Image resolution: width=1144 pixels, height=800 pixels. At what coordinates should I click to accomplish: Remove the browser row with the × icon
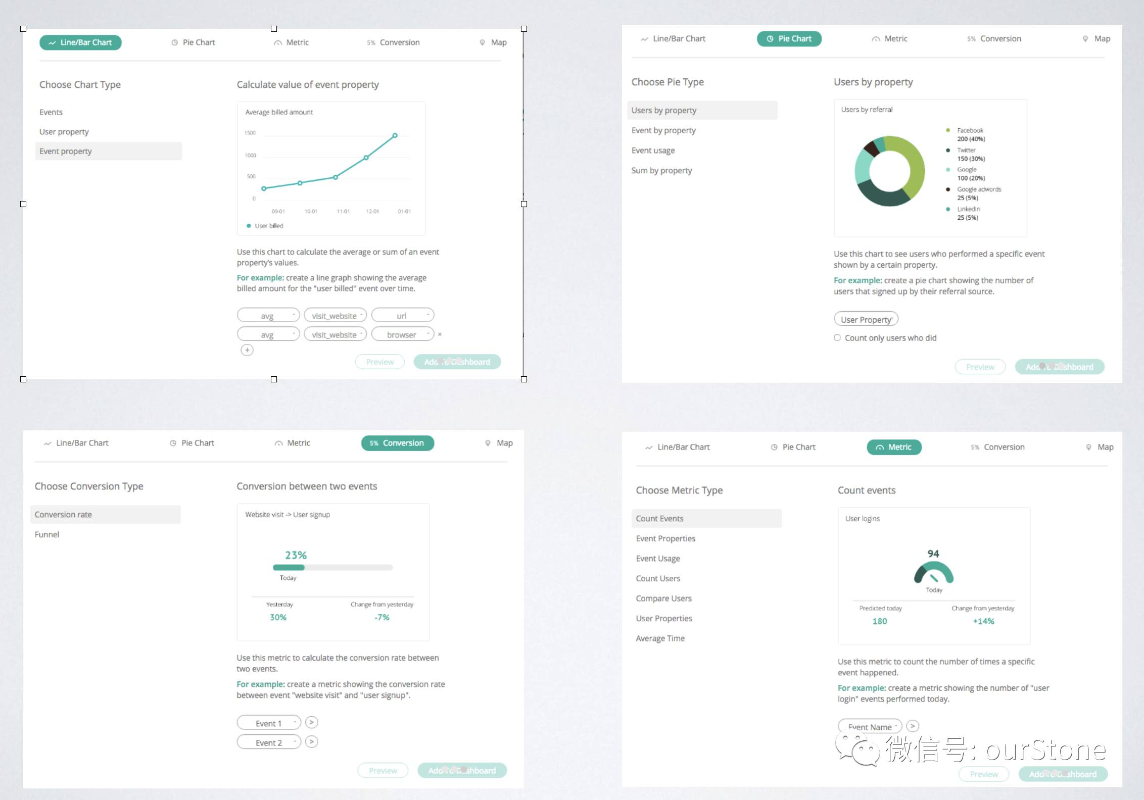coord(440,334)
